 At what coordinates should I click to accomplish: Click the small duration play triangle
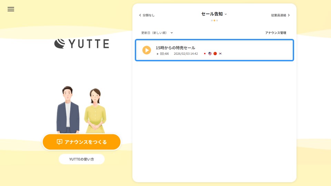(x=158, y=54)
